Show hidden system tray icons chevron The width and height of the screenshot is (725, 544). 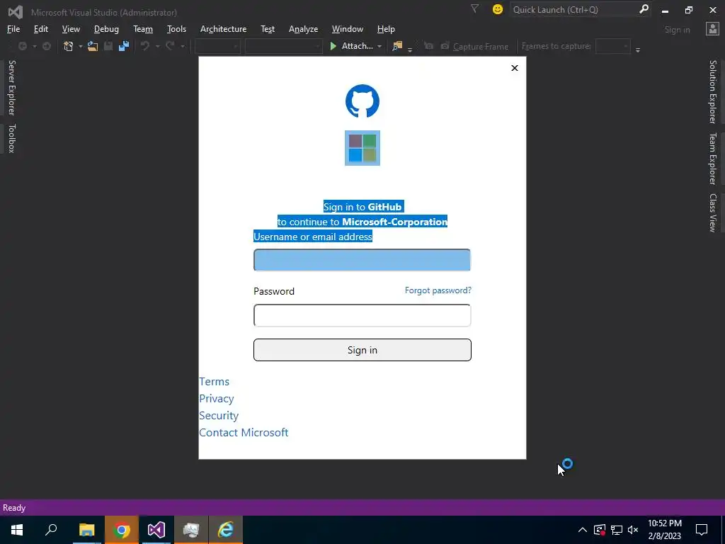(x=583, y=530)
